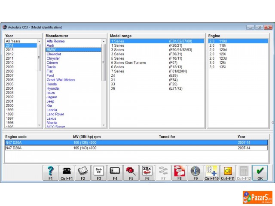Click Year list scroll up arrow
Image resolution: width=275 pixels, height=206 pixels.
(39, 41)
